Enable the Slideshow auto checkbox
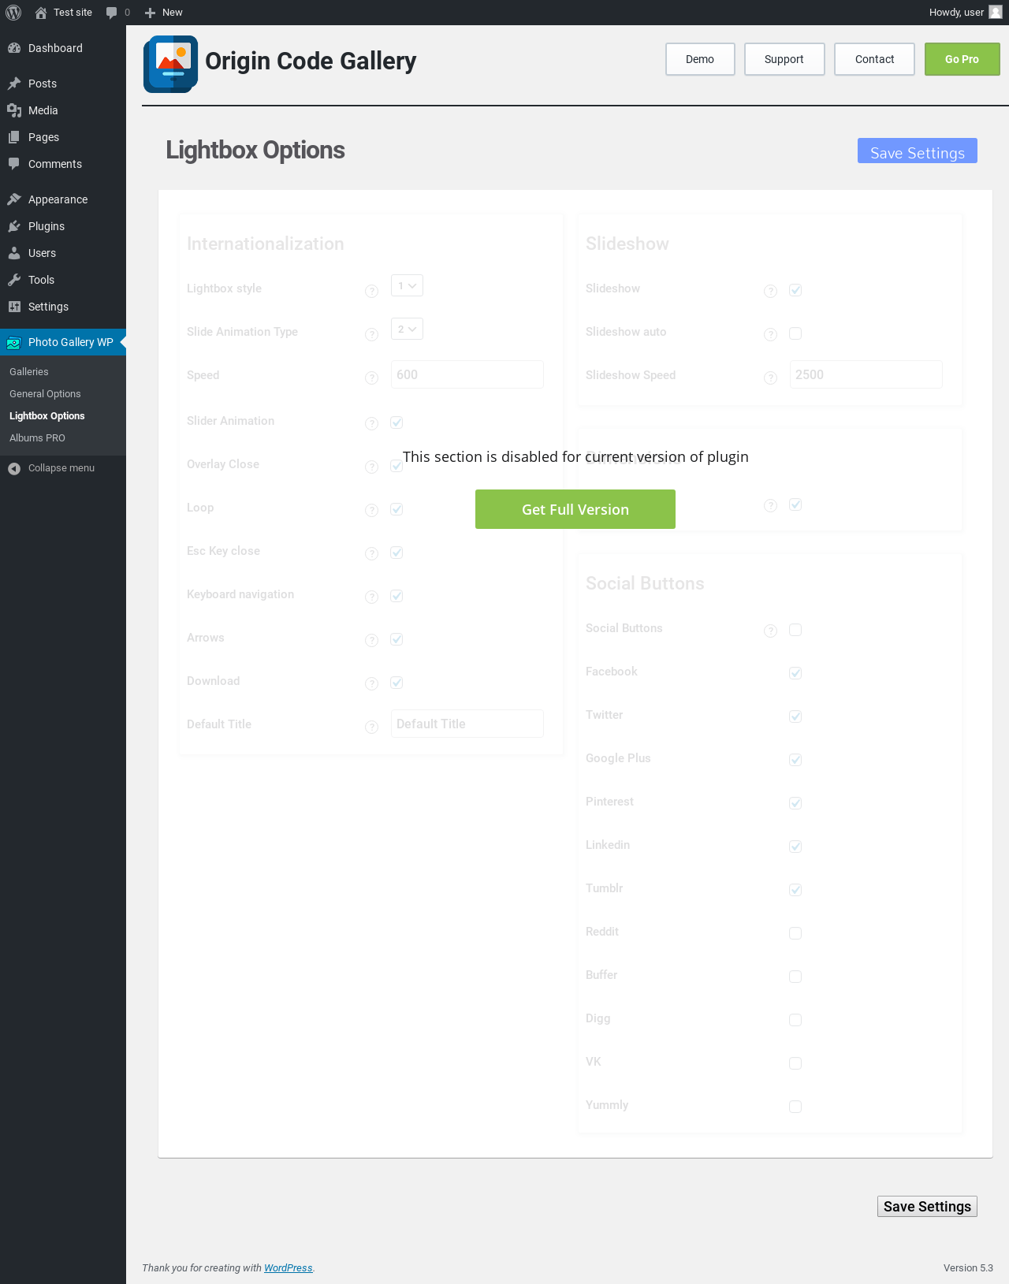 click(x=795, y=333)
